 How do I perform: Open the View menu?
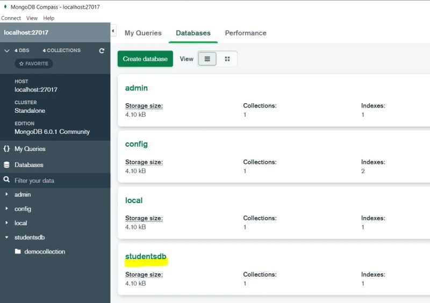coord(32,18)
